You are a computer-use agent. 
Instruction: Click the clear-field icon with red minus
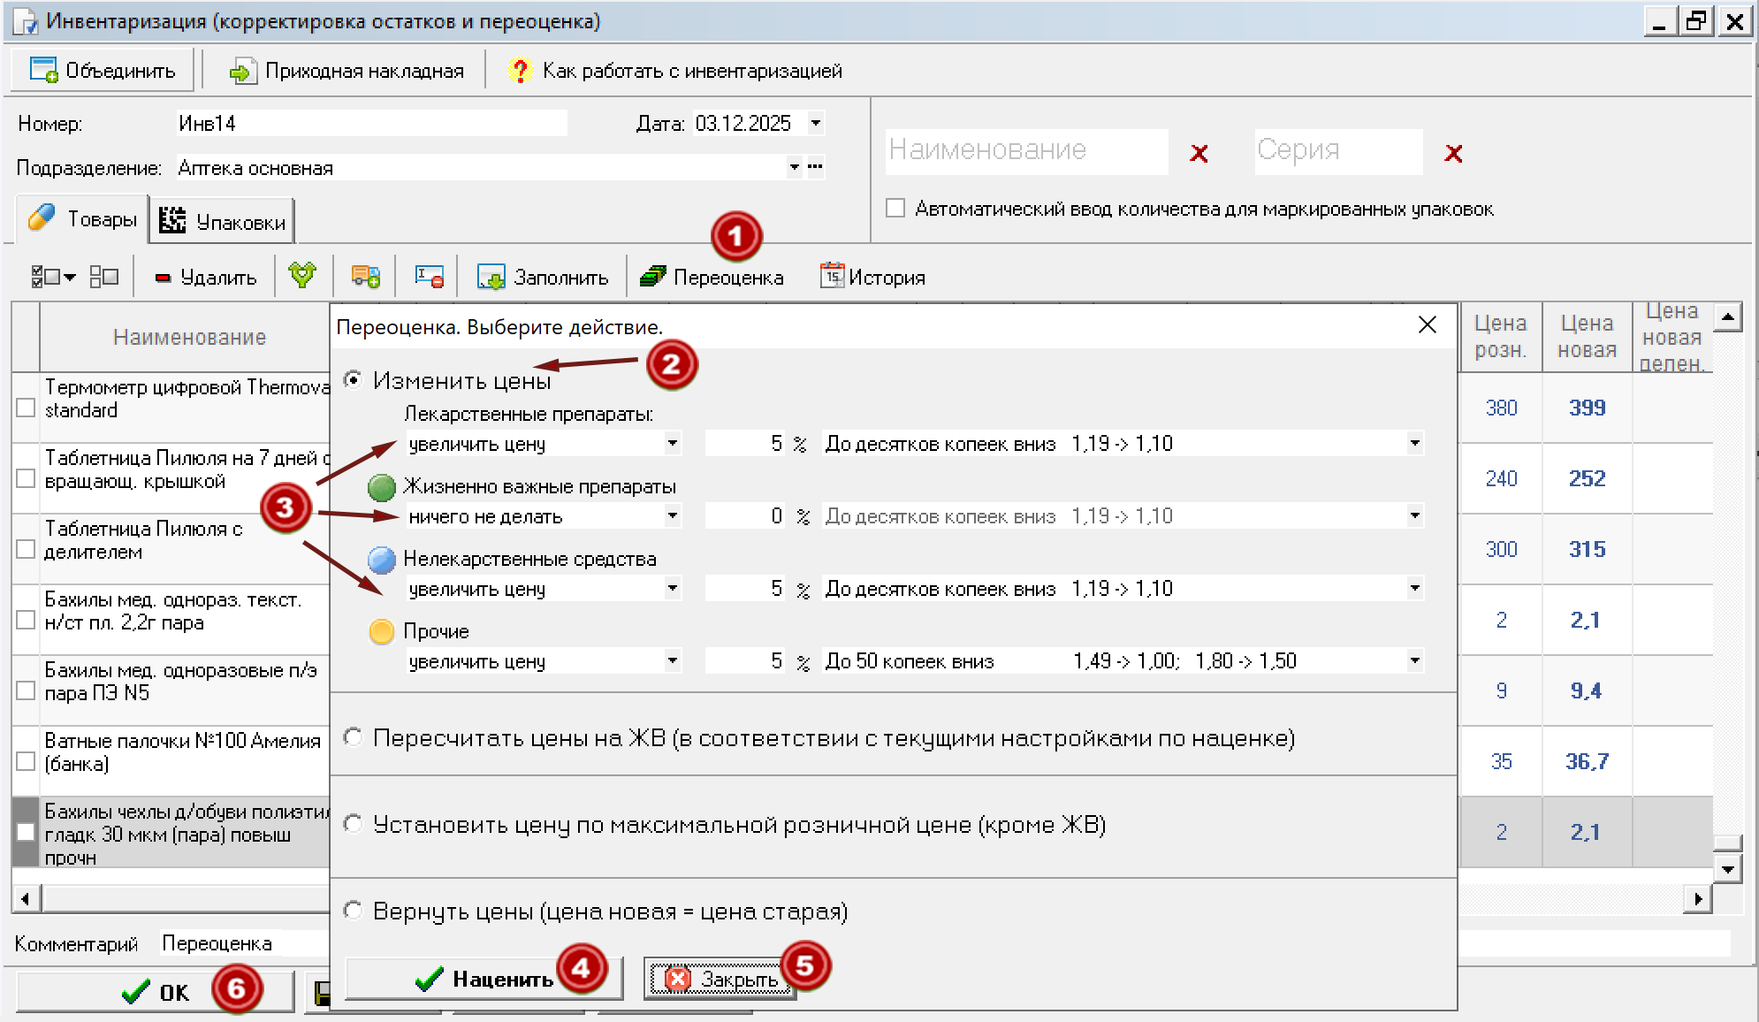429,277
